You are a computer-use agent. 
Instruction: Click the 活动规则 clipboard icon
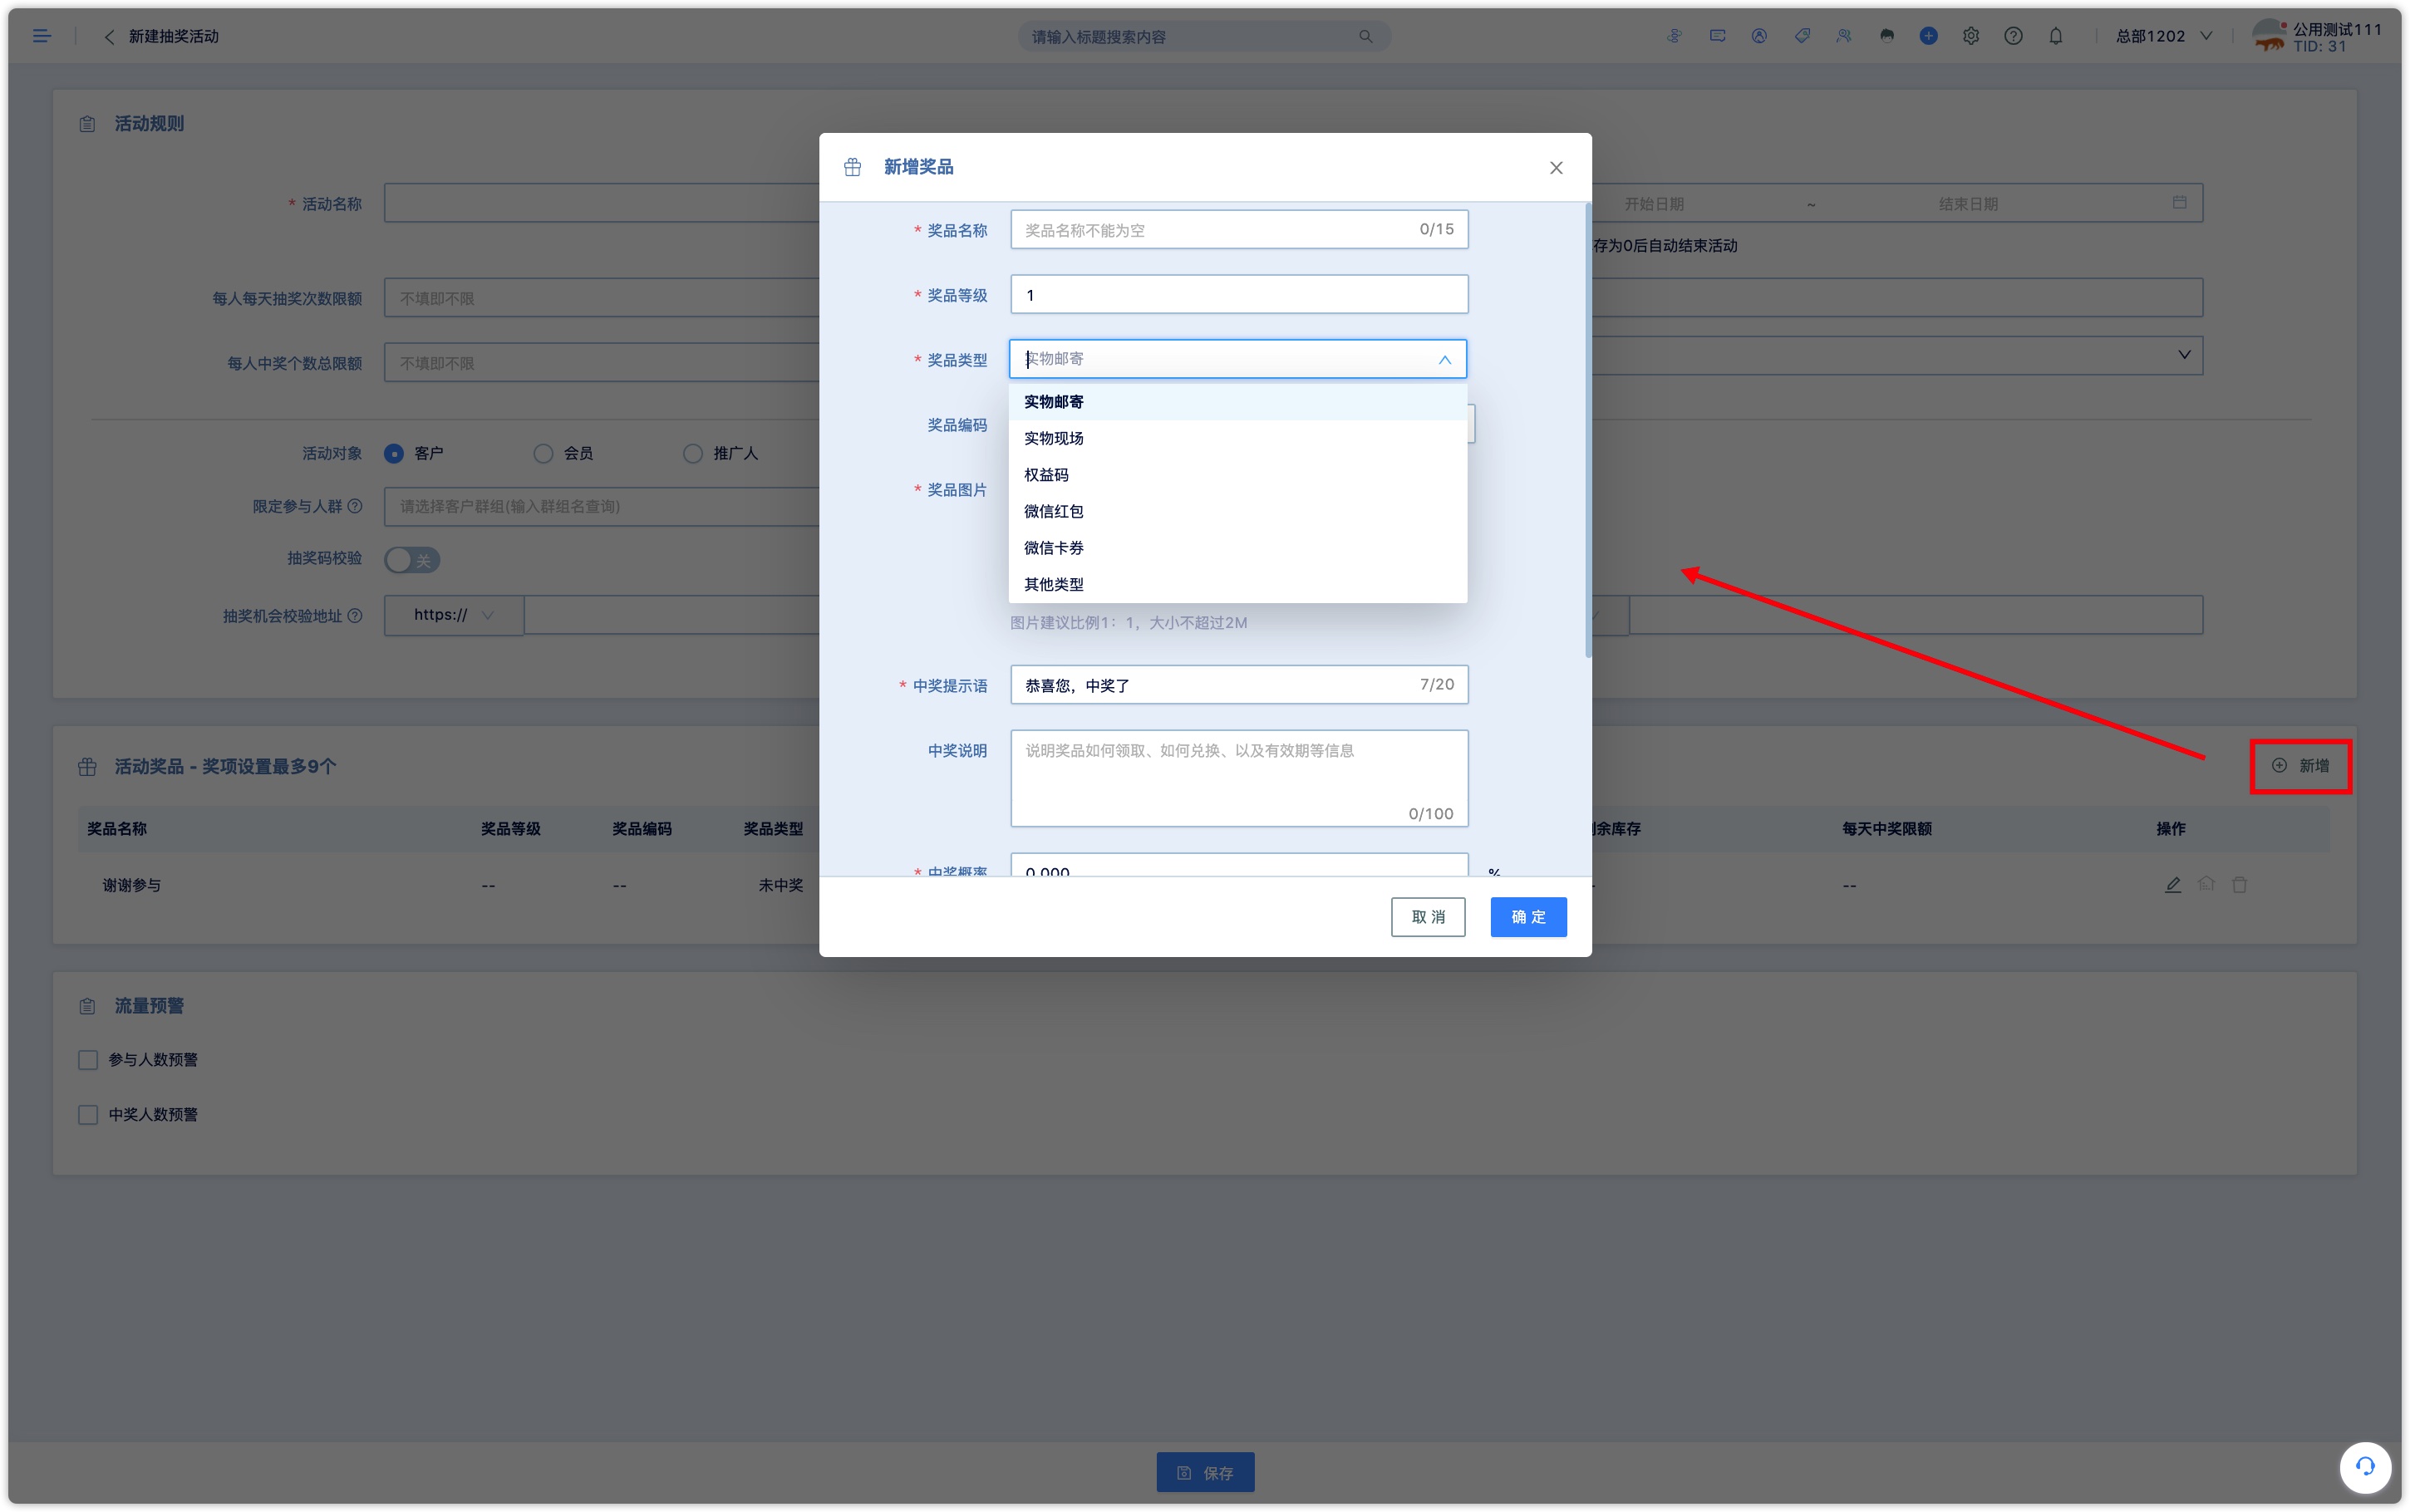[87, 124]
